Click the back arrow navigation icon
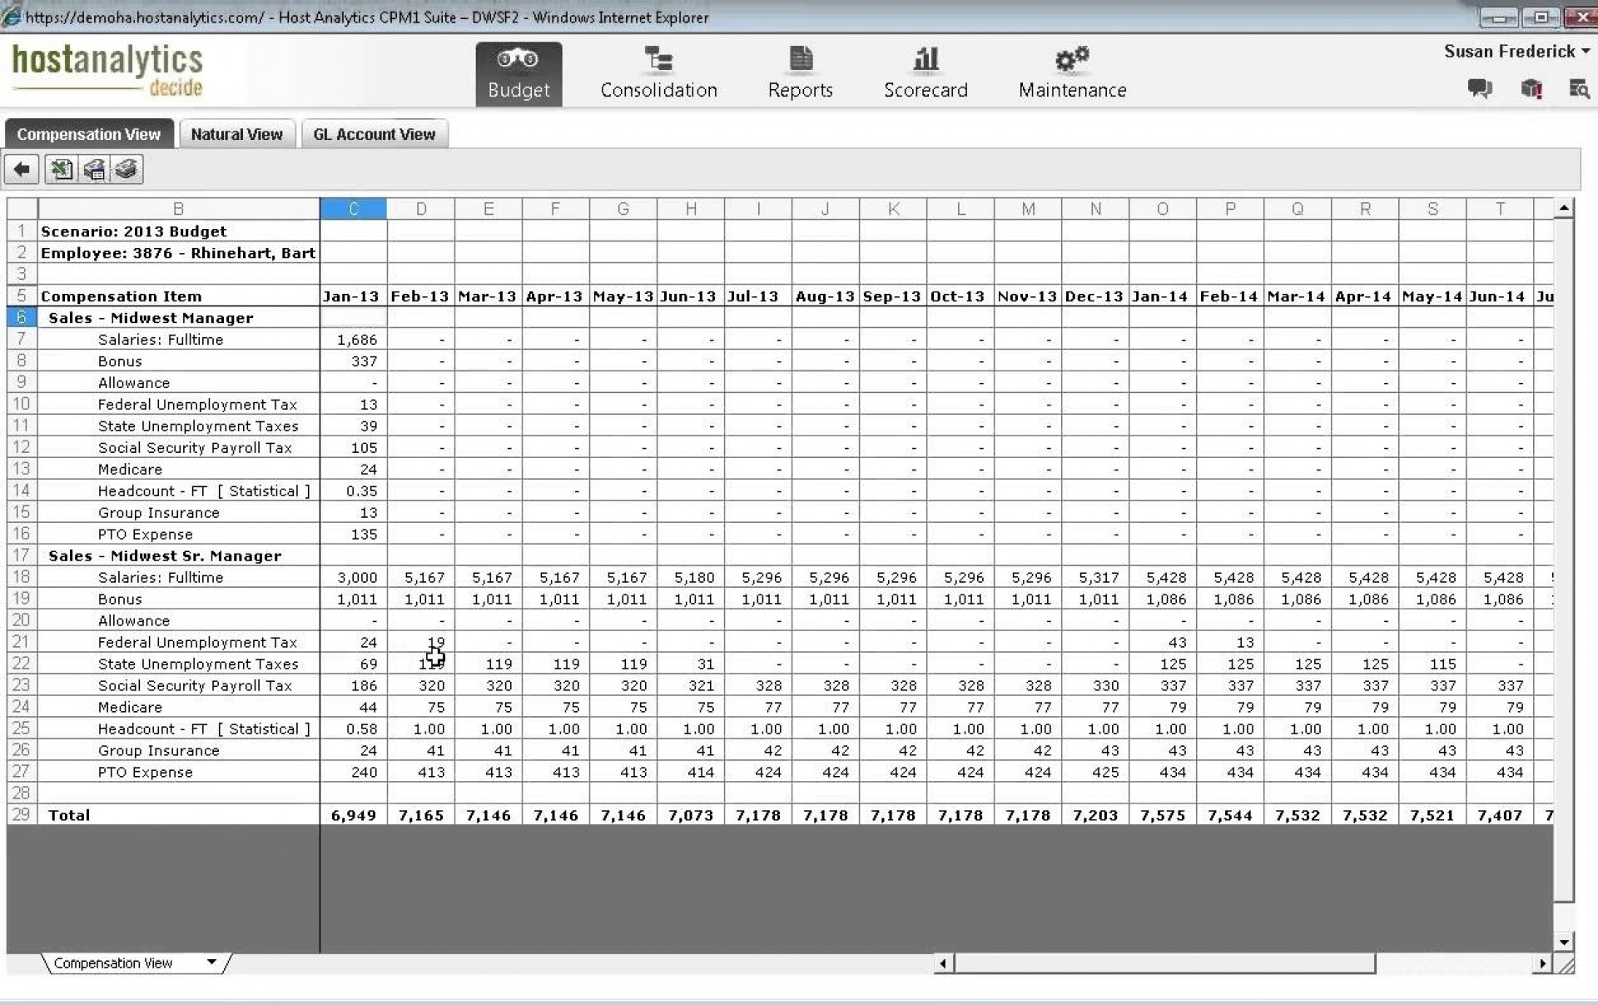Image resolution: width=1598 pixels, height=1005 pixels. point(21,170)
